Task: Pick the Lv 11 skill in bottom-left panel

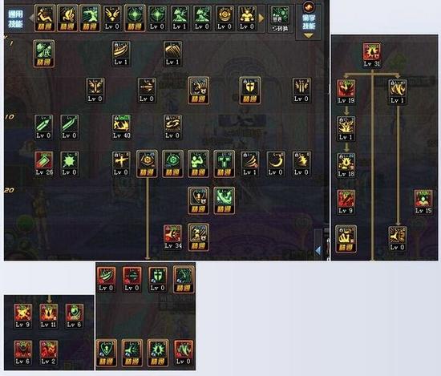Action: (48, 316)
